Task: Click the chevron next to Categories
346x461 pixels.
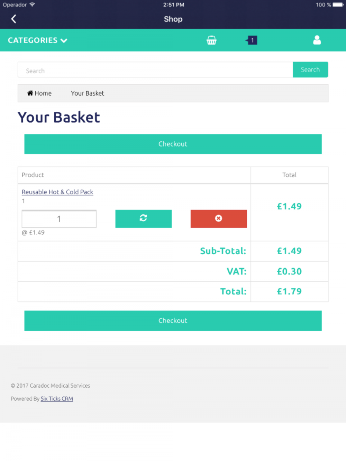Action: [x=64, y=40]
